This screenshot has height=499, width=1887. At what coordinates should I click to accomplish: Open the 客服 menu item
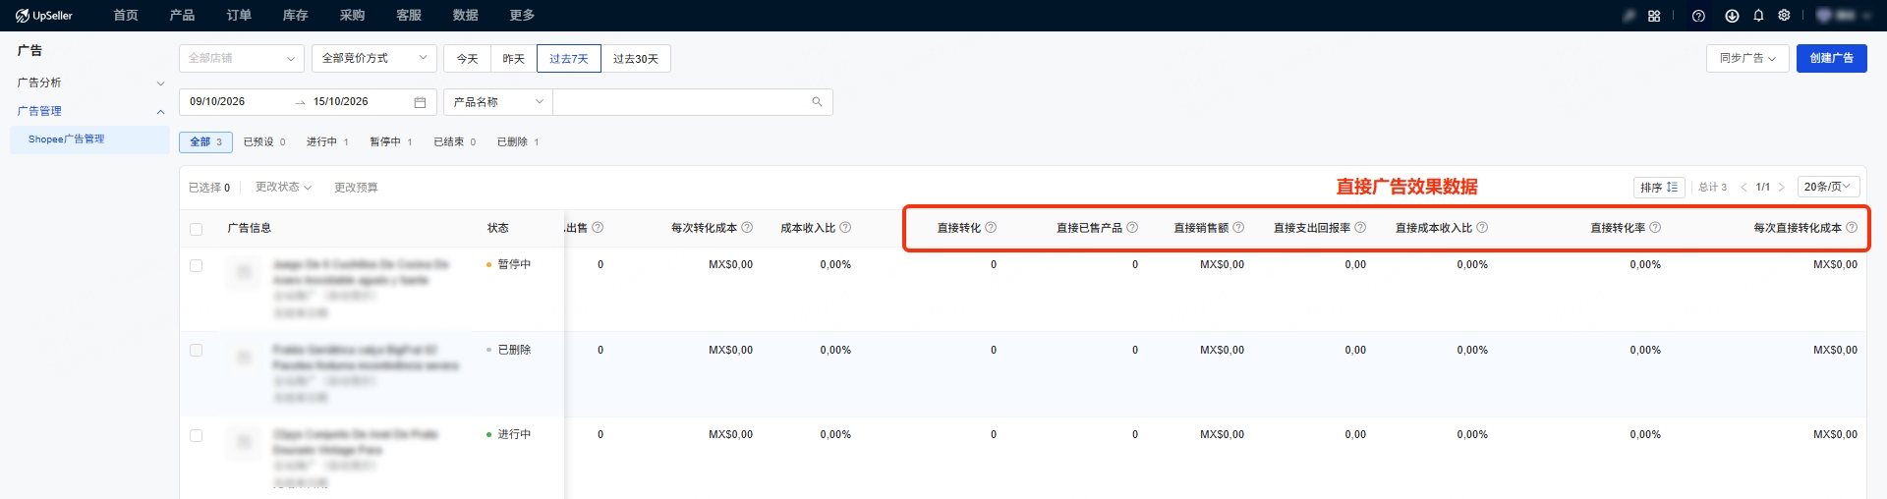click(409, 16)
